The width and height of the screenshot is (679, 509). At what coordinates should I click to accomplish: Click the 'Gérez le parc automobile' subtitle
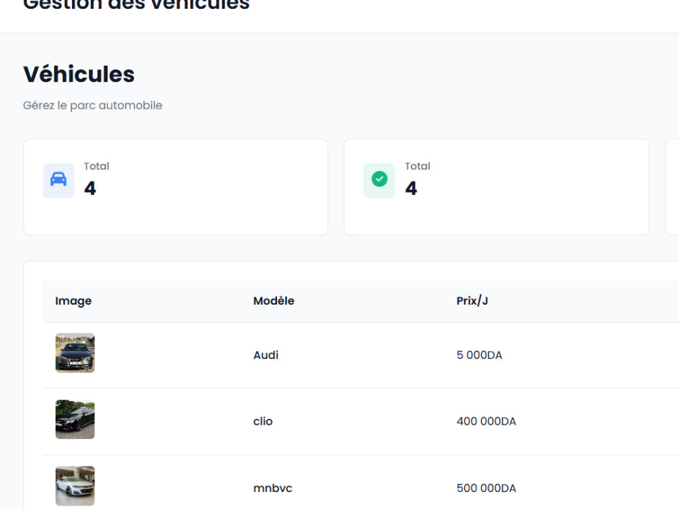click(x=92, y=105)
